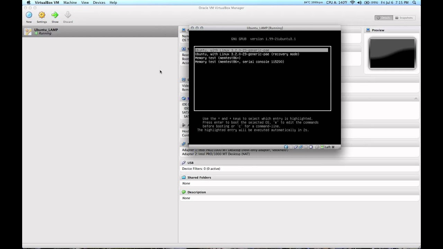Click the New virtual machine toolbar icon
The width and height of the screenshot is (443, 249).
click(x=29, y=15)
